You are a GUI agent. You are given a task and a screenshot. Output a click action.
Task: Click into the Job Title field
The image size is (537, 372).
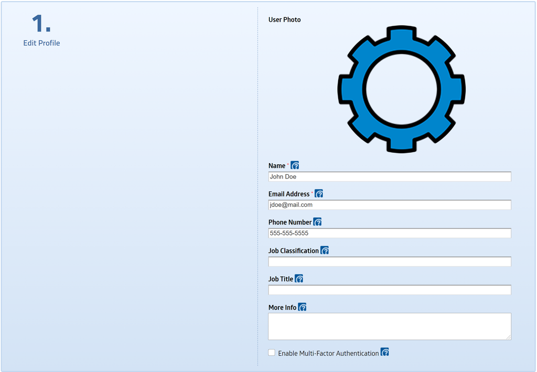[389, 290]
